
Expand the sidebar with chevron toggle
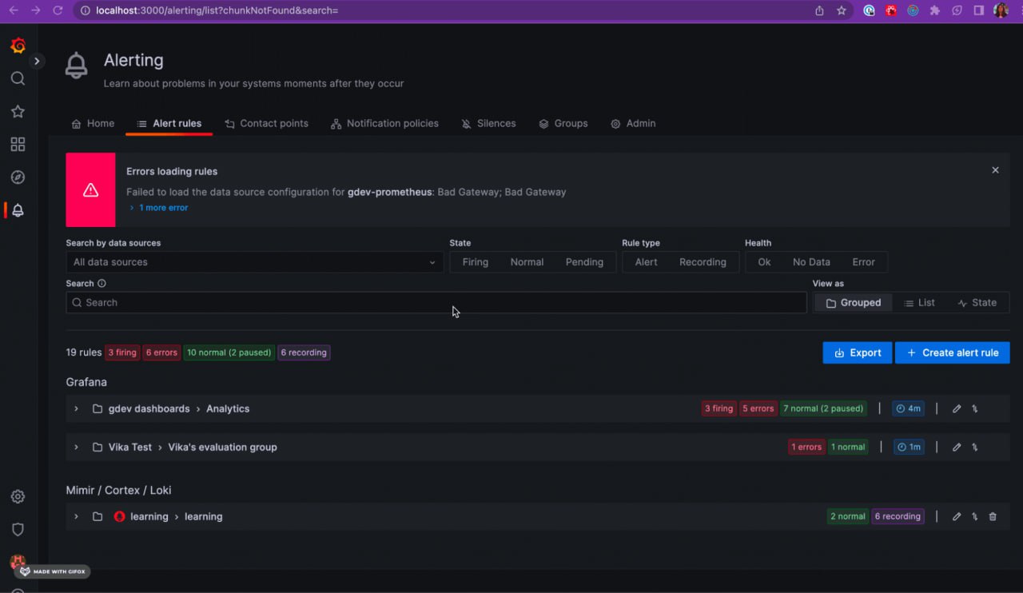pyautogui.click(x=37, y=61)
